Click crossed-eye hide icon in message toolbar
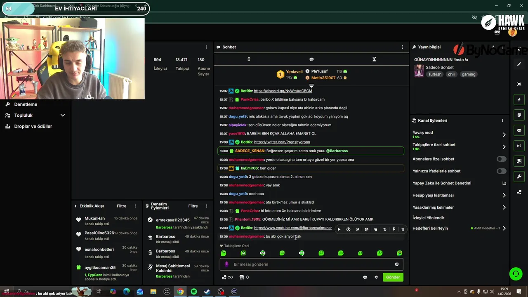This screenshot has height=297, width=528. [357, 229]
